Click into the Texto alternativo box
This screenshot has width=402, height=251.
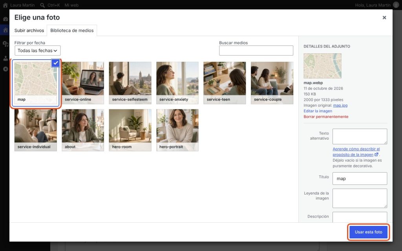(x=360, y=136)
